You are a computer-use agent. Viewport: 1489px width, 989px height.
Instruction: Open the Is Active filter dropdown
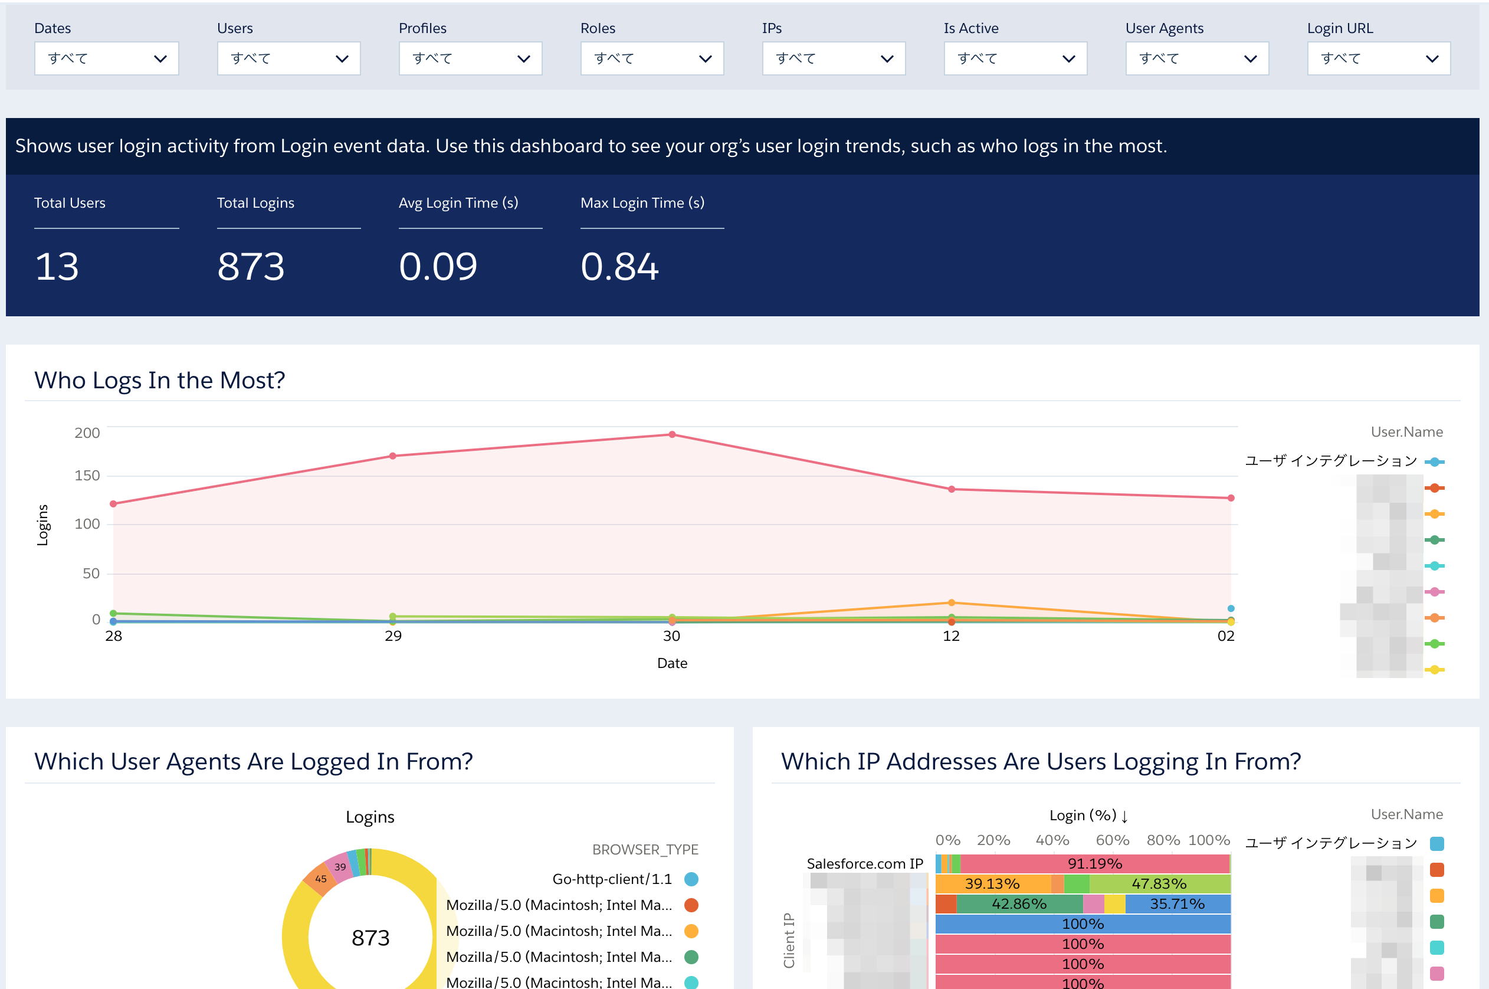tap(1015, 58)
